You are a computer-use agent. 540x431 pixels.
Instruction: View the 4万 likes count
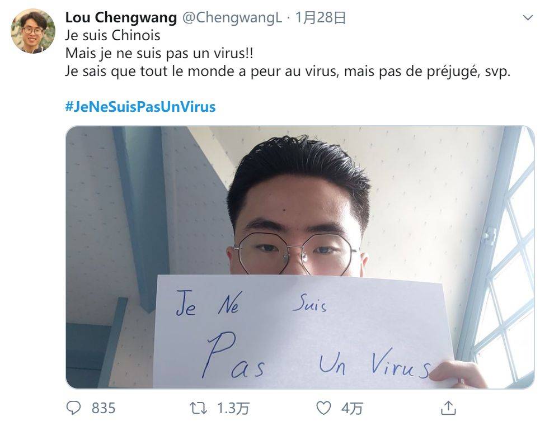(352, 408)
